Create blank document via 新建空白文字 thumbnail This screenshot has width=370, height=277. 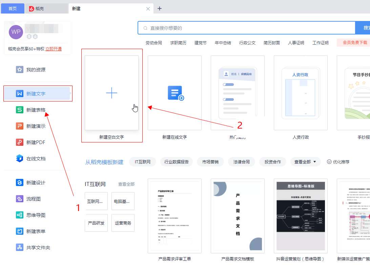click(x=111, y=93)
